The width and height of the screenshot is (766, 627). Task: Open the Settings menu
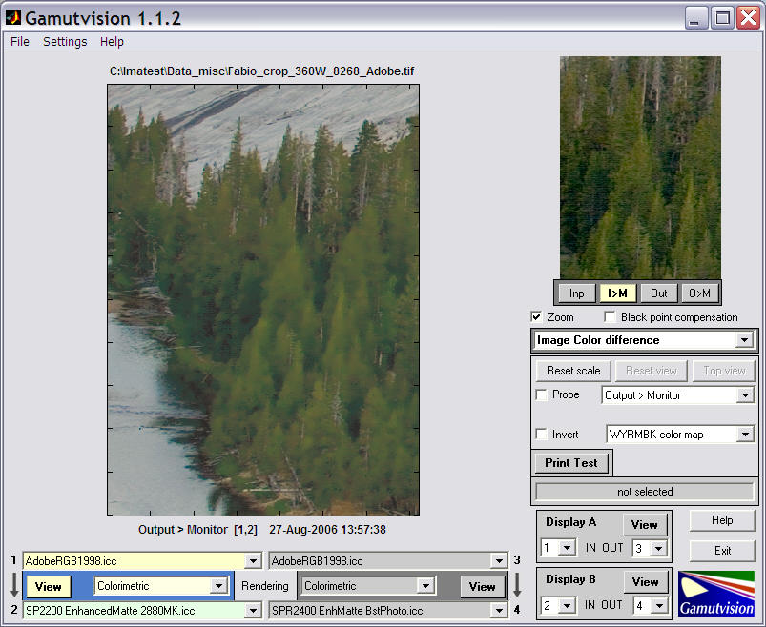[x=65, y=42]
